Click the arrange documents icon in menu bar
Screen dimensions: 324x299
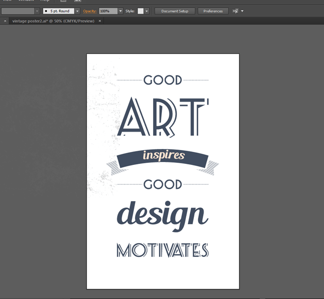(77, 1)
